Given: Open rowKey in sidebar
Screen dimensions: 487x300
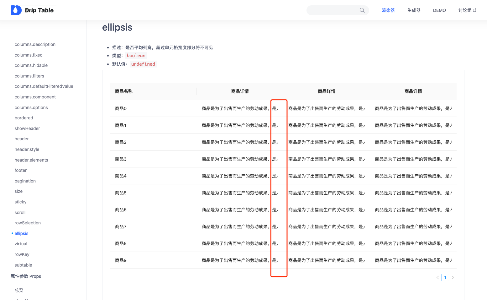Looking at the screenshot, I should [22, 254].
